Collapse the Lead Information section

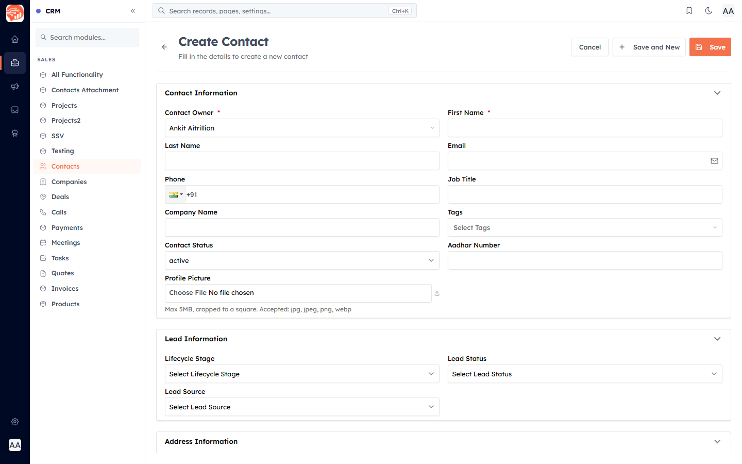[x=717, y=339]
